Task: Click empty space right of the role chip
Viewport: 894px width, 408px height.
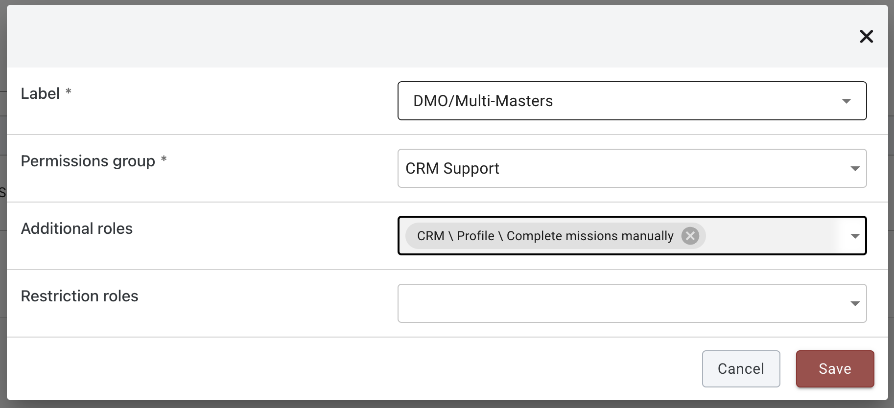Action: point(774,236)
